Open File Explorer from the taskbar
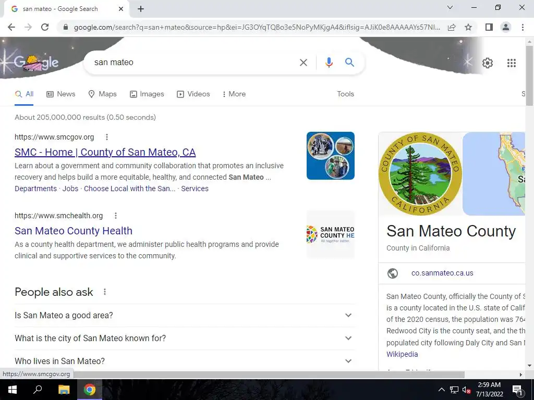Image resolution: width=534 pixels, height=400 pixels. 64,390
